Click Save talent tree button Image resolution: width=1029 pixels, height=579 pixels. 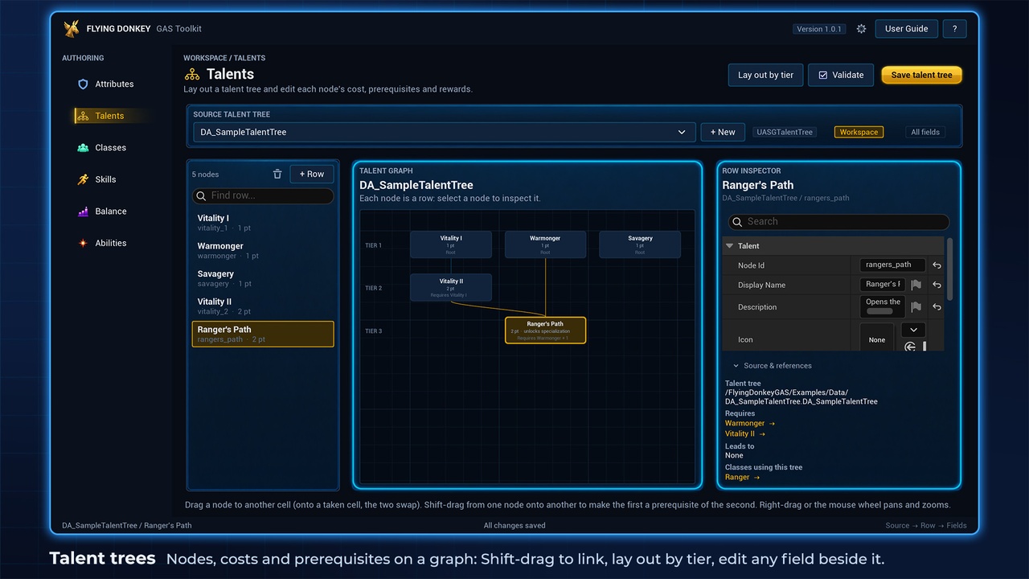tap(921, 75)
